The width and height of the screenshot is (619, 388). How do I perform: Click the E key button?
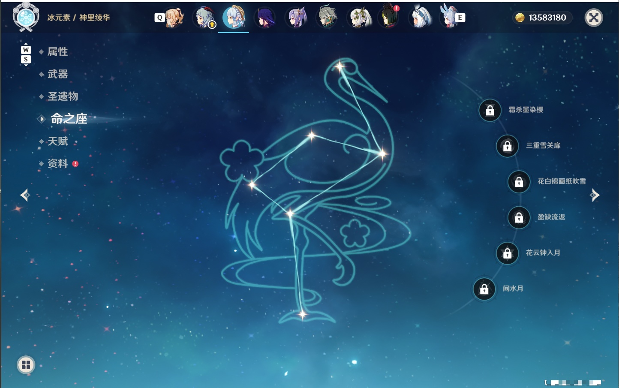[x=460, y=18]
